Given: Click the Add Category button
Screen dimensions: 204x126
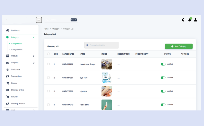Looking at the screenshot, I should point(178,46).
